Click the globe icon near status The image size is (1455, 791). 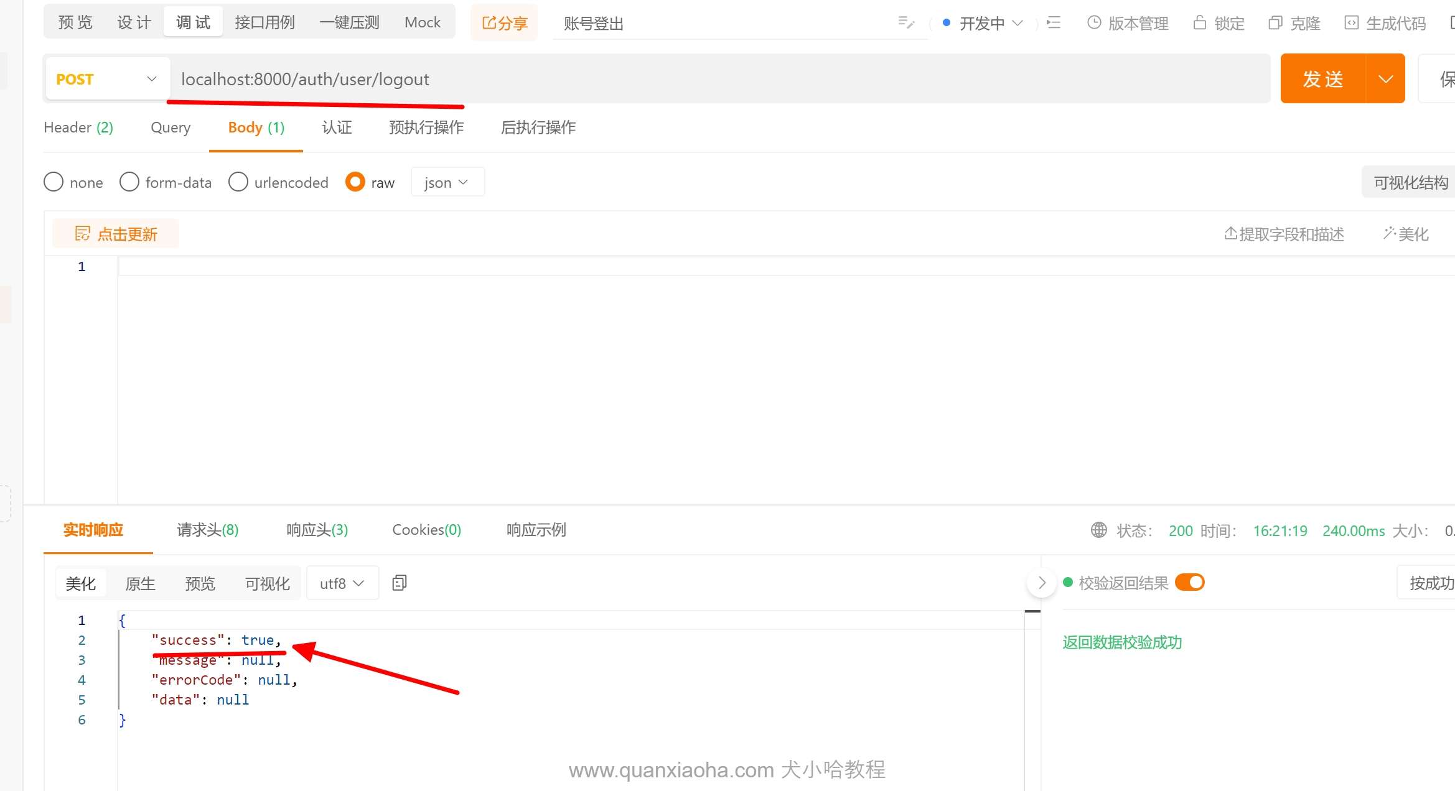[x=1099, y=530]
